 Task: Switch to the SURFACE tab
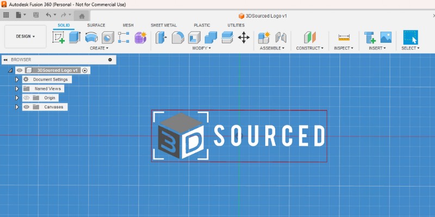[96, 25]
